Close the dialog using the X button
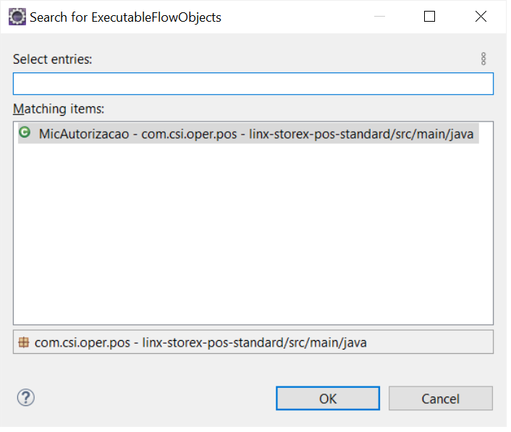511x432 pixels. coord(481,16)
